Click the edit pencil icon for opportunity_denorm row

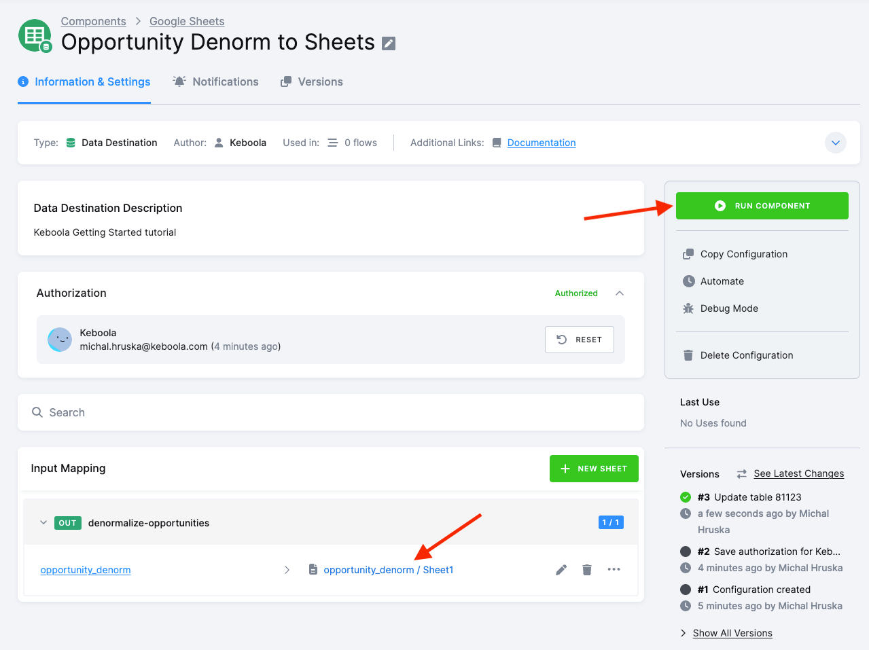point(561,570)
